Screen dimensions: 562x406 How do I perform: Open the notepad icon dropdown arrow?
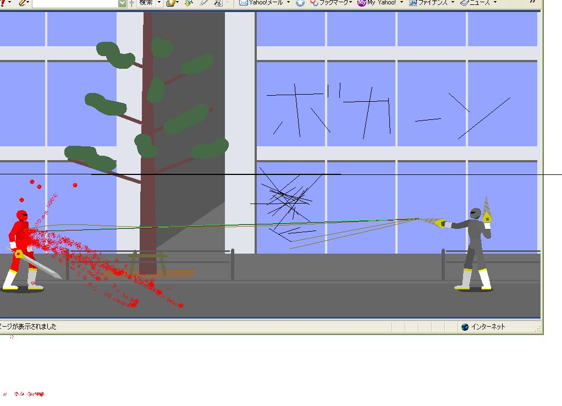[x=178, y=3]
